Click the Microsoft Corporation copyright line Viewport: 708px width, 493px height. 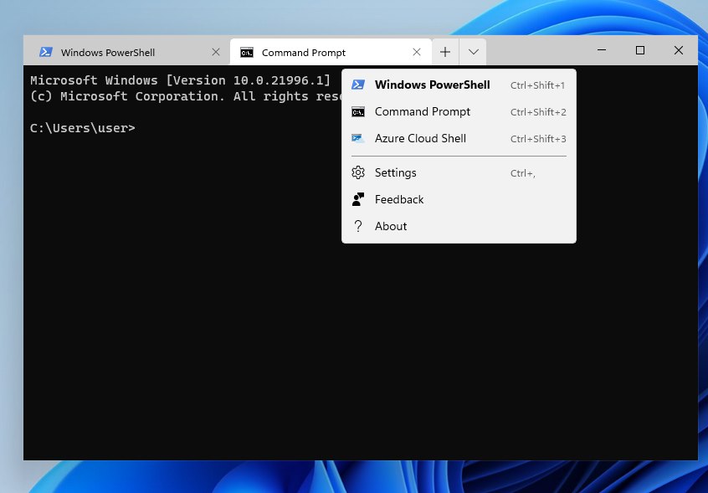[x=186, y=96]
